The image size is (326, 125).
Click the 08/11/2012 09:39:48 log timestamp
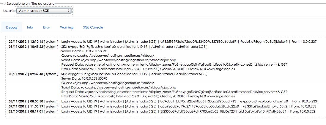point(26,74)
